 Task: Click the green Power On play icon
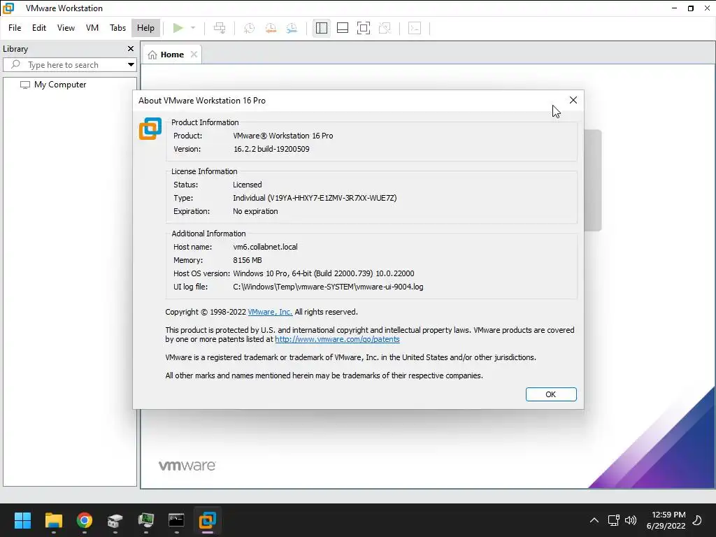pos(178,28)
